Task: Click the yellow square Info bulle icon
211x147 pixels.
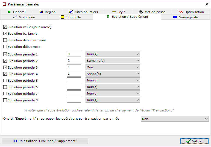Action: 62,17
